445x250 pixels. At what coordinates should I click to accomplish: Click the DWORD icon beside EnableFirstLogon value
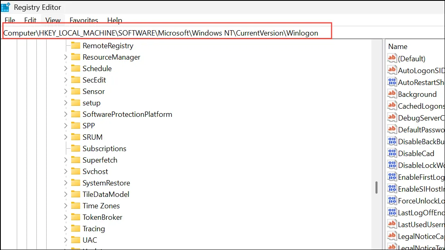[x=392, y=177]
